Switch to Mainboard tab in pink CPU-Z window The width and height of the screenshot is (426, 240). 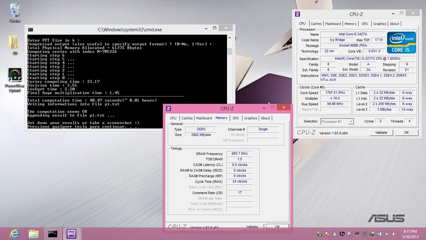tap(204, 118)
